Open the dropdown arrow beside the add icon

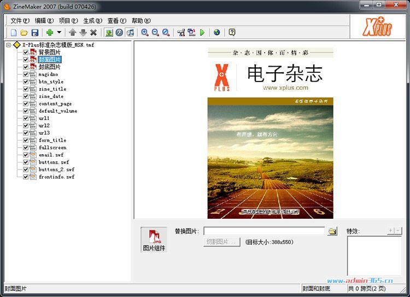click(x=59, y=32)
